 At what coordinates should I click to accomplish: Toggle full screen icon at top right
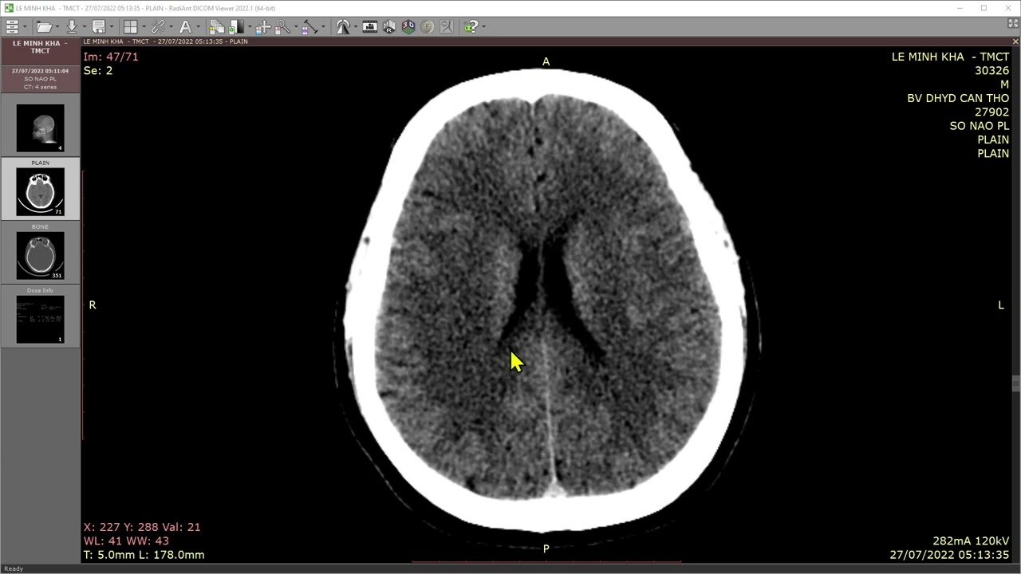pos(1013,24)
